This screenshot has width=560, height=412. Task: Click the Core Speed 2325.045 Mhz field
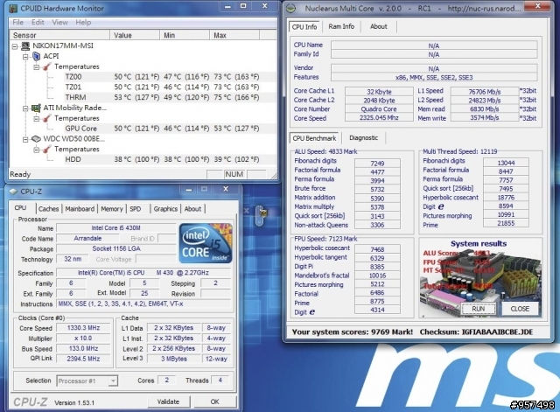point(379,118)
